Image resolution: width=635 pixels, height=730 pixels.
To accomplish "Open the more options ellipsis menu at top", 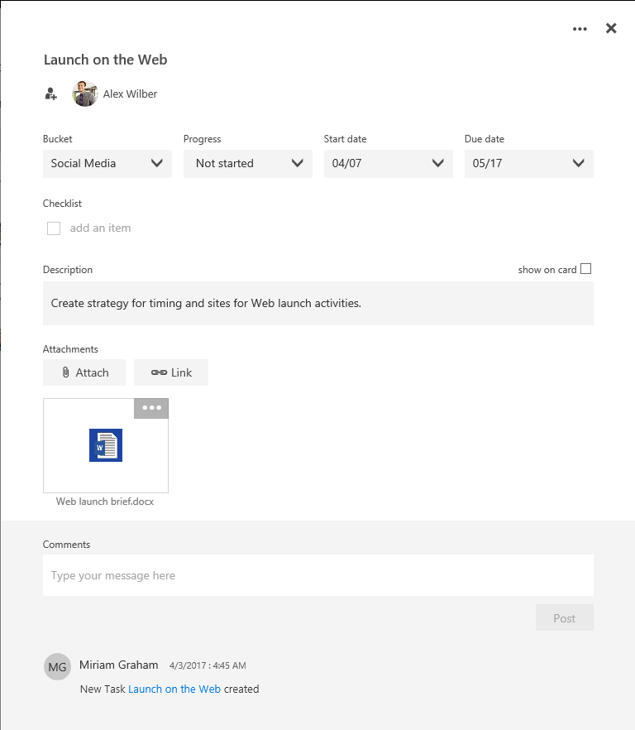I will click(580, 28).
